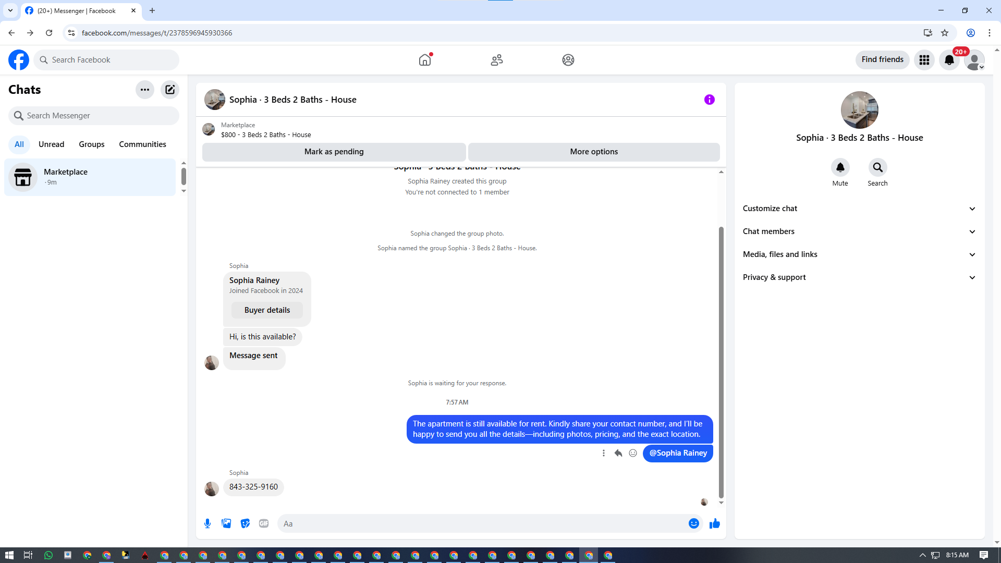
Task: Click the chat list scrollbar thumb
Action: click(x=184, y=176)
